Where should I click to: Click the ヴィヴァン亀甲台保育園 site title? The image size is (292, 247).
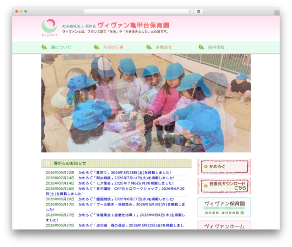pos(133,25)
